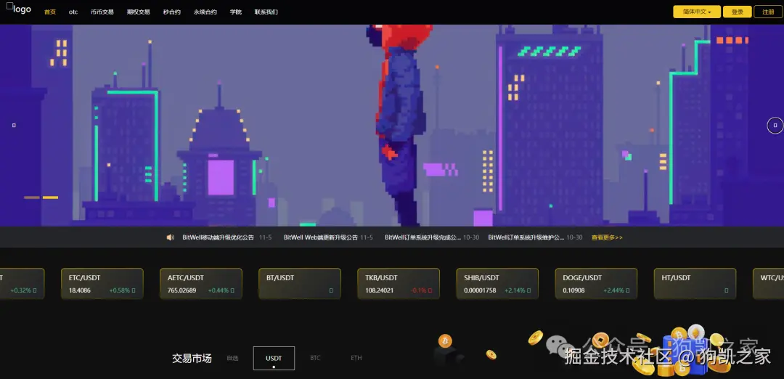
Task: Click the trend icon on the ETC/USDT card
Action: [134, 290]
